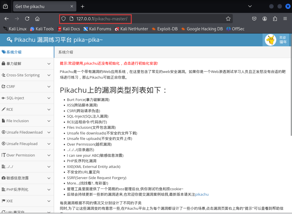Open the Pocket save icon

[254, 19]
